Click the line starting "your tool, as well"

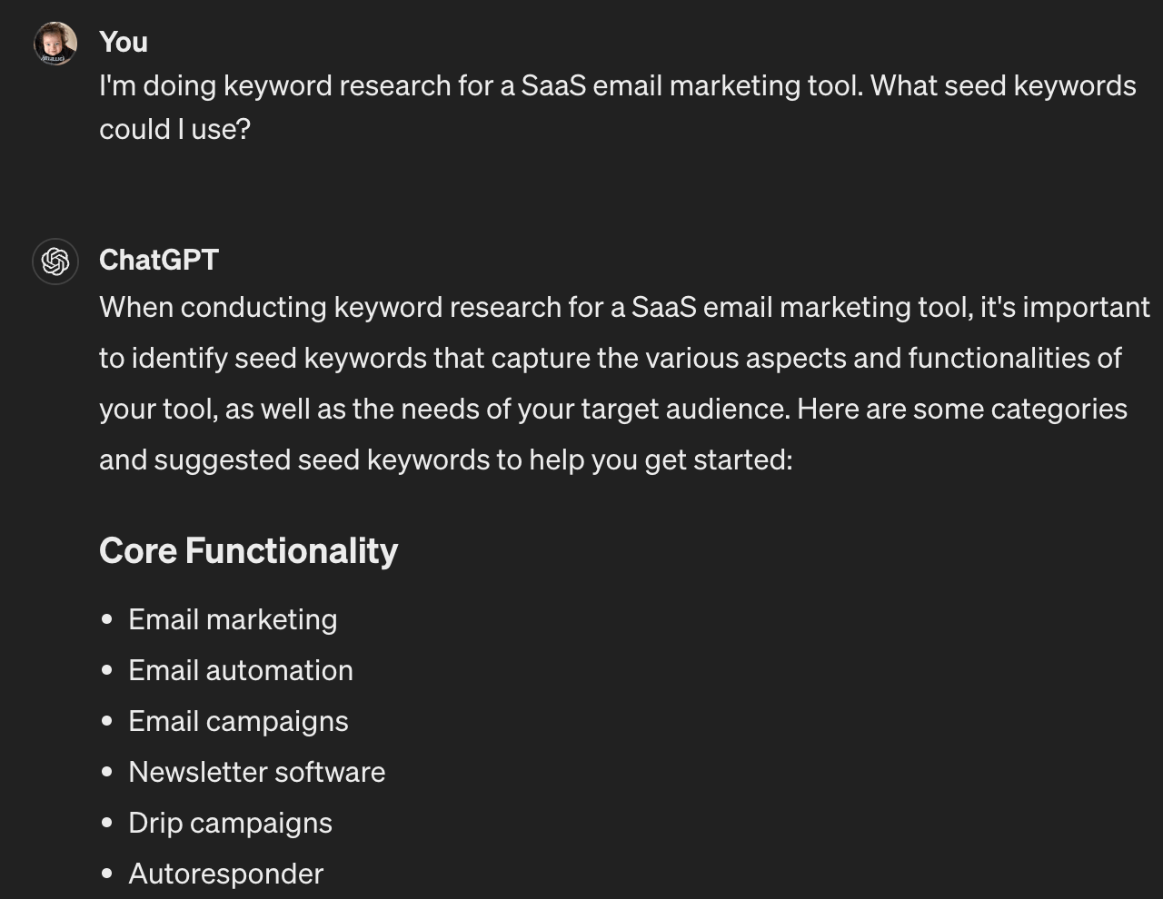[612, 409]
